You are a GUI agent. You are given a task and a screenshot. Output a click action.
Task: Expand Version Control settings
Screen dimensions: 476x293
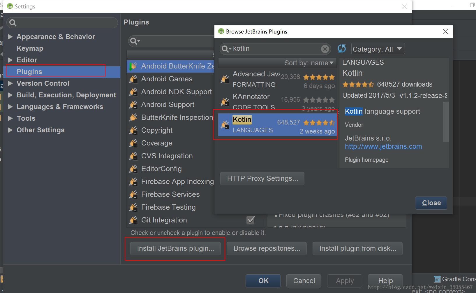10,83
